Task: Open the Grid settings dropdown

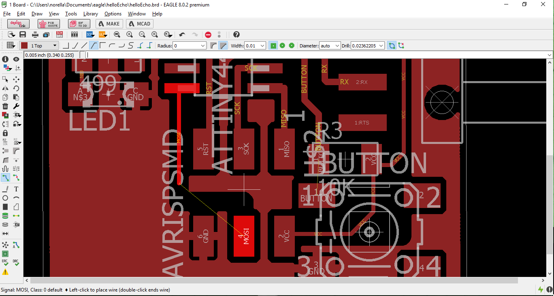Action: 11,45
